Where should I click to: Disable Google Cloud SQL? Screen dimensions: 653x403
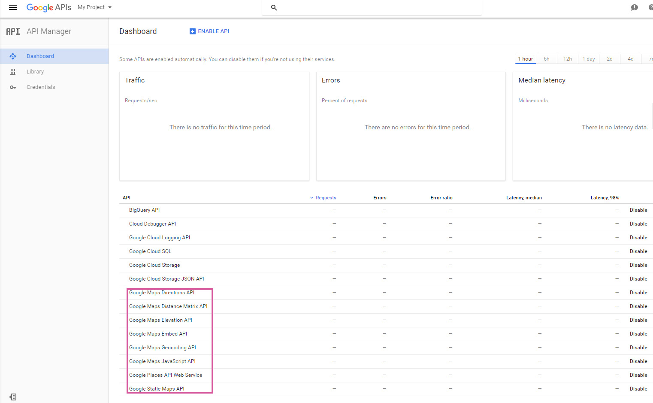click(x=638, y=251)
